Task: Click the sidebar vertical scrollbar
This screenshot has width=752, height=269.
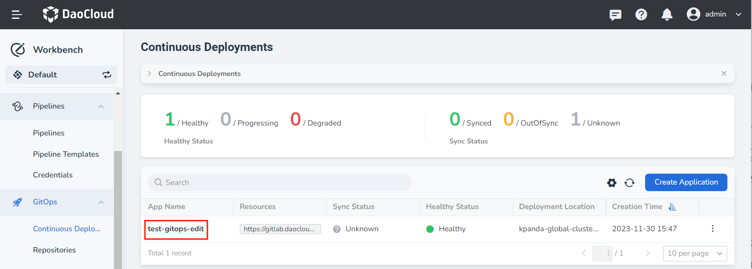Action: pyautogui.click(x=118, y=208)
